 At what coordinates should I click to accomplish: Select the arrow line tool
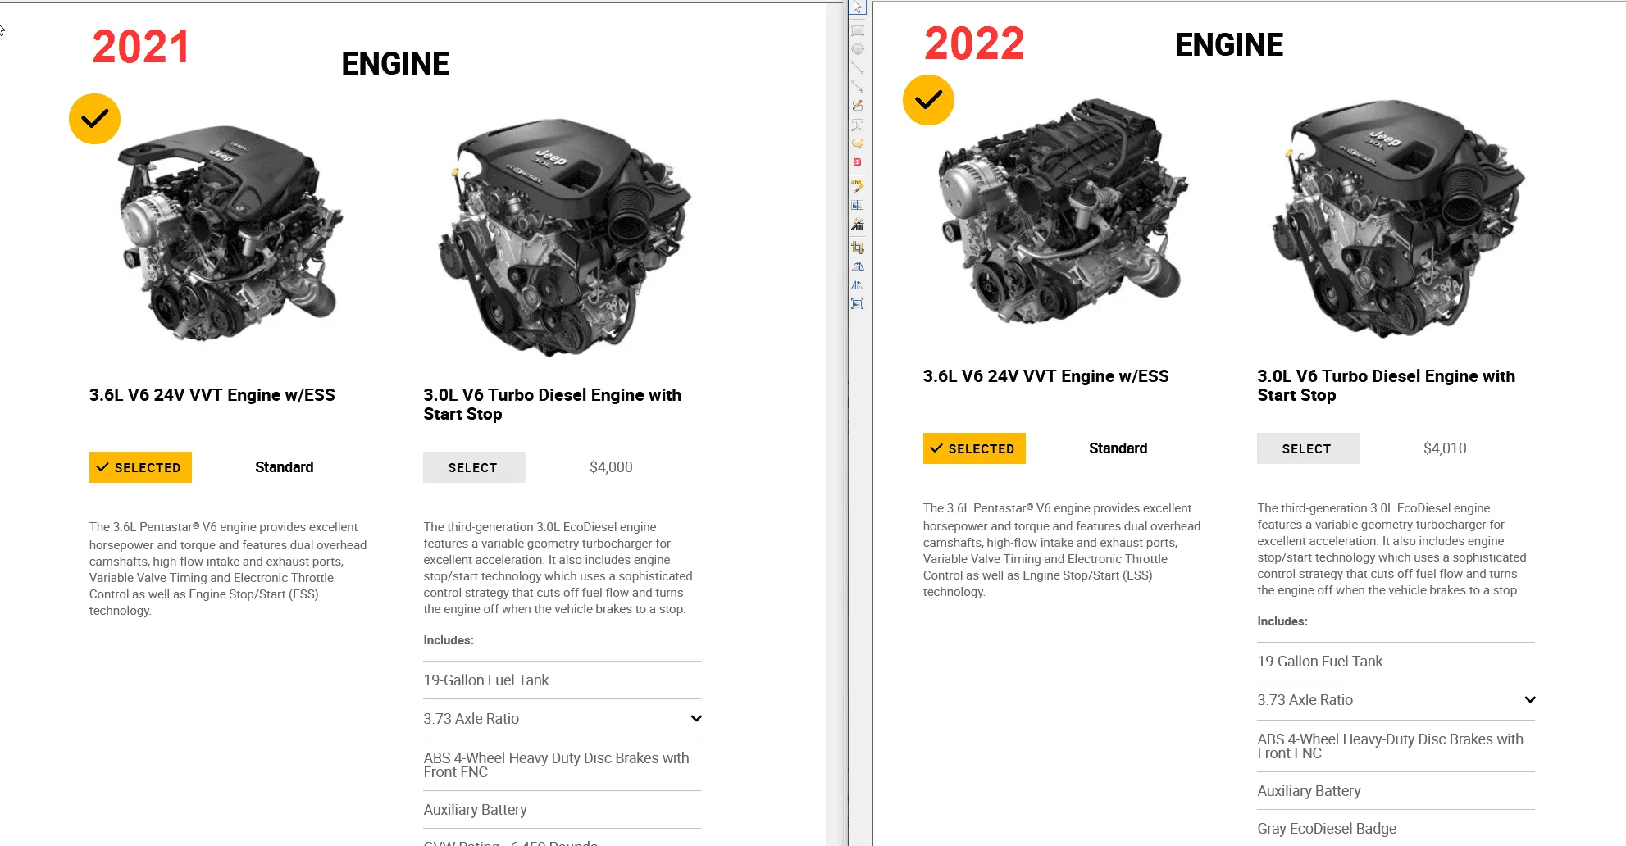click(858, 87)
